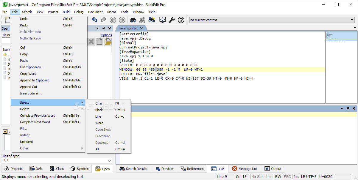The image size is (358, 180).
Task: Toggle the Ins insert mode indicator
Action: click(296, 177)
